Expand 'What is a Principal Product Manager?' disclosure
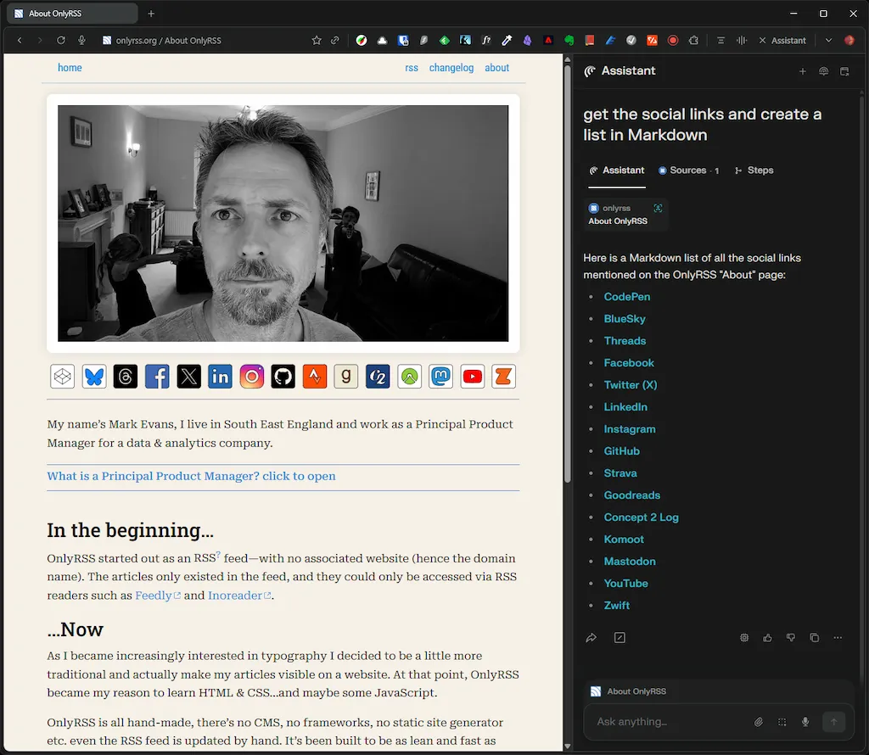 tap(191, 476)
